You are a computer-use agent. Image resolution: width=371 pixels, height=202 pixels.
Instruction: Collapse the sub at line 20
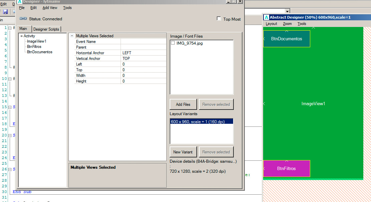10,135
